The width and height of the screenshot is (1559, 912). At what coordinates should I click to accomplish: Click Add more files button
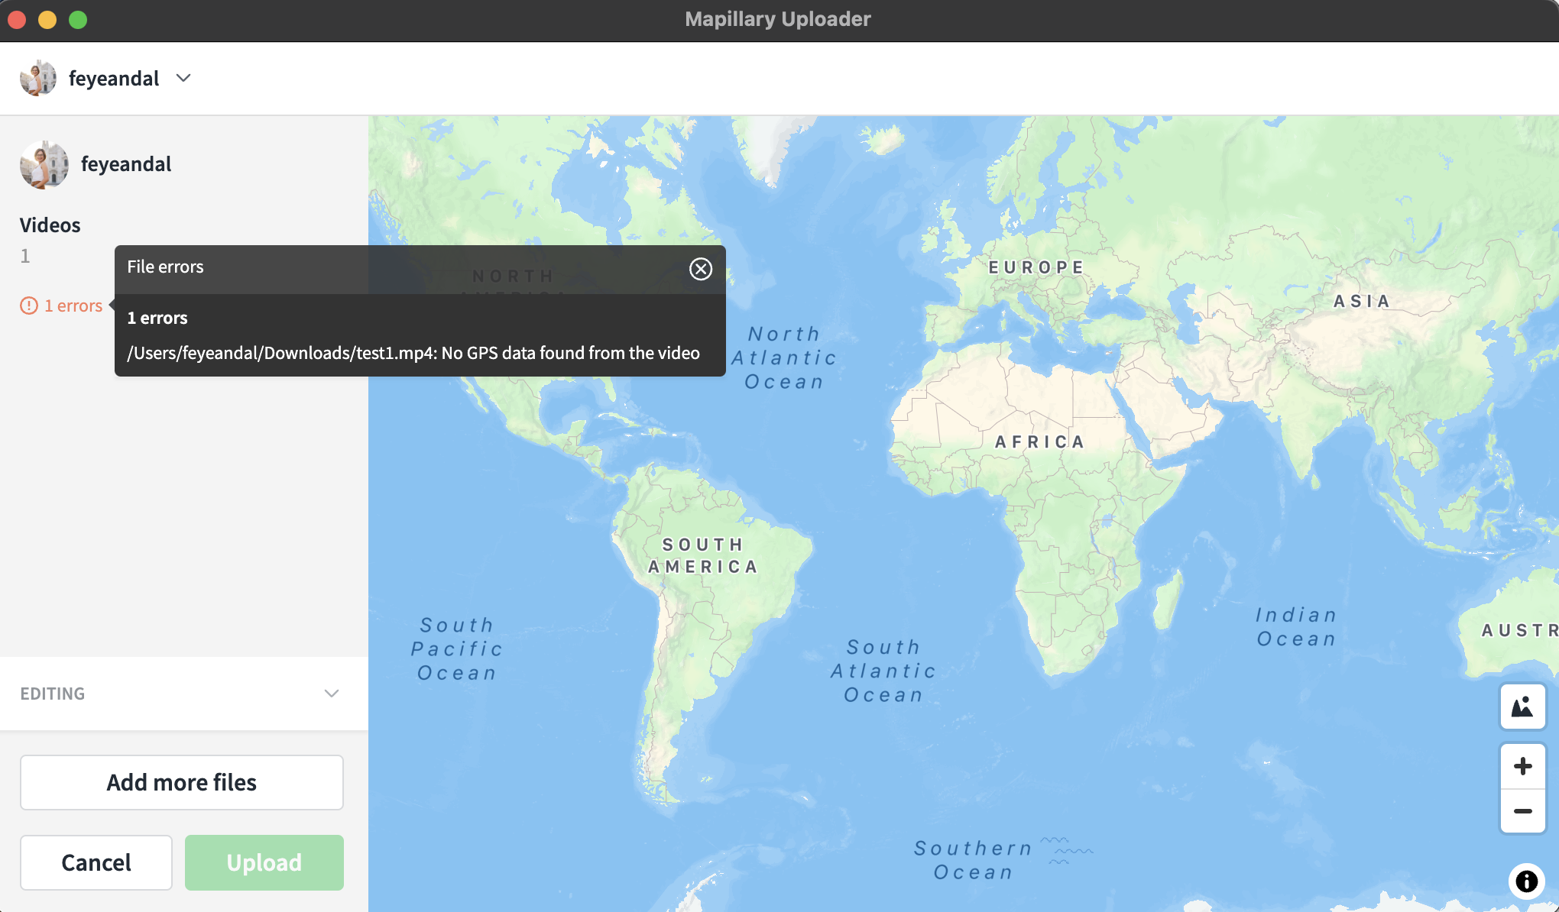point(182,782)
